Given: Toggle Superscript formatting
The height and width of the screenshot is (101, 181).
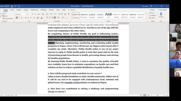Looking at the screenshot, I should tap(31, 18).
